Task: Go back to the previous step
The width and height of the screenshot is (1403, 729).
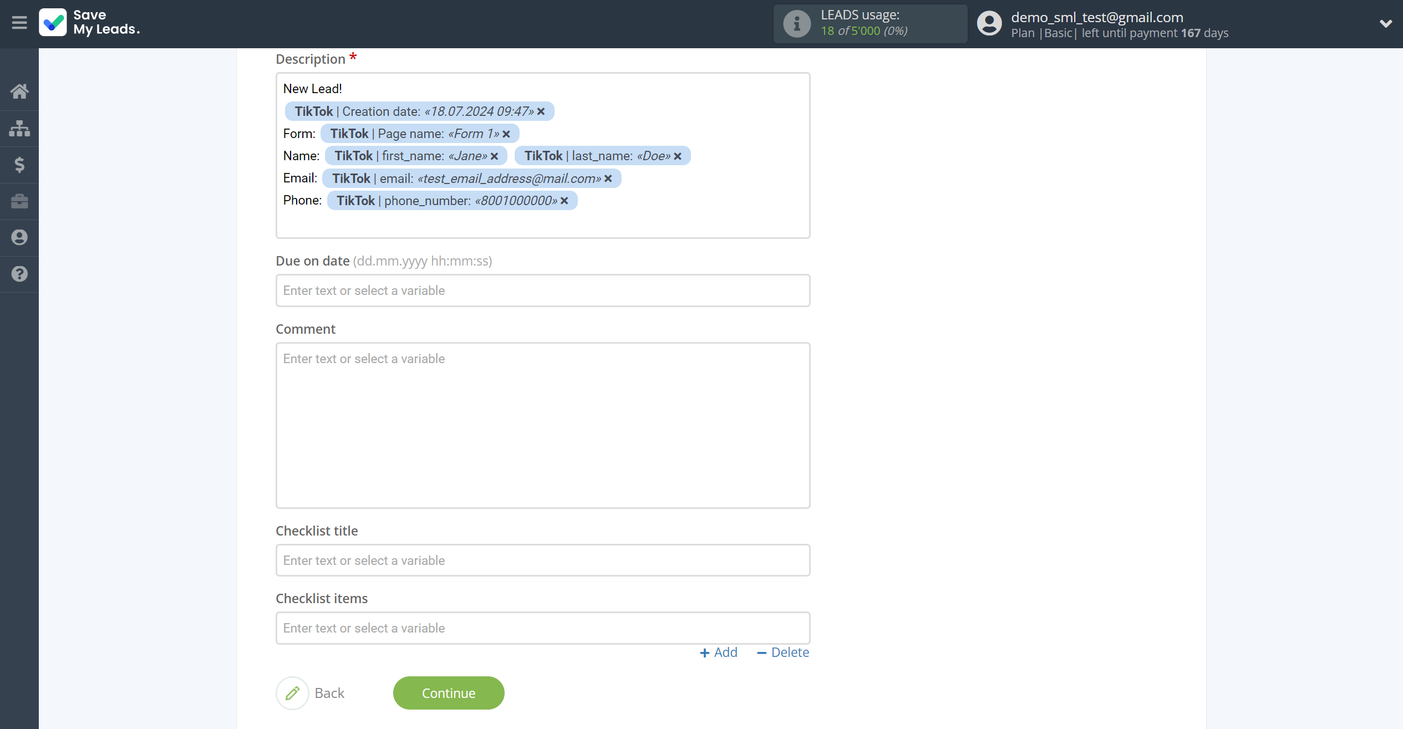Action: [x=329, y=693]
